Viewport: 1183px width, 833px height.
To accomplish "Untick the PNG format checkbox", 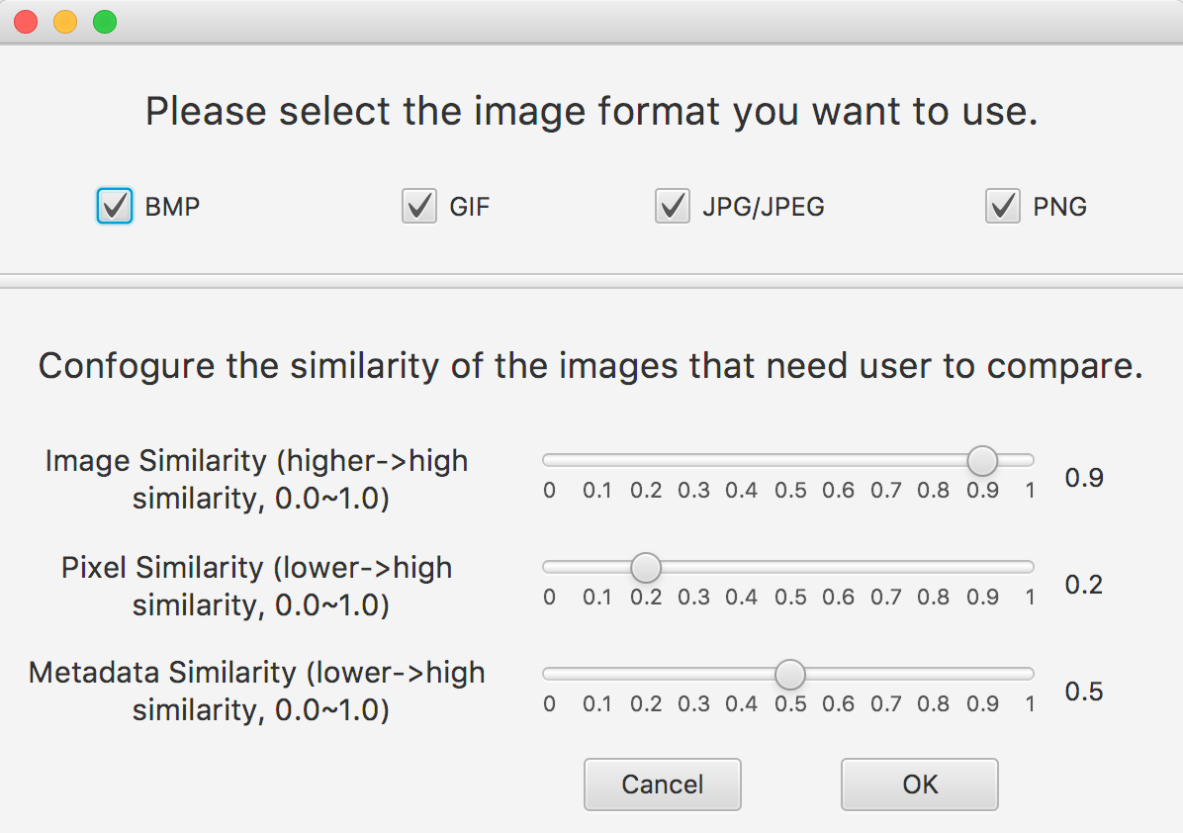I will pos(1003,207).
